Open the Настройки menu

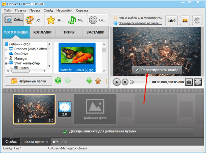point(64,10)
